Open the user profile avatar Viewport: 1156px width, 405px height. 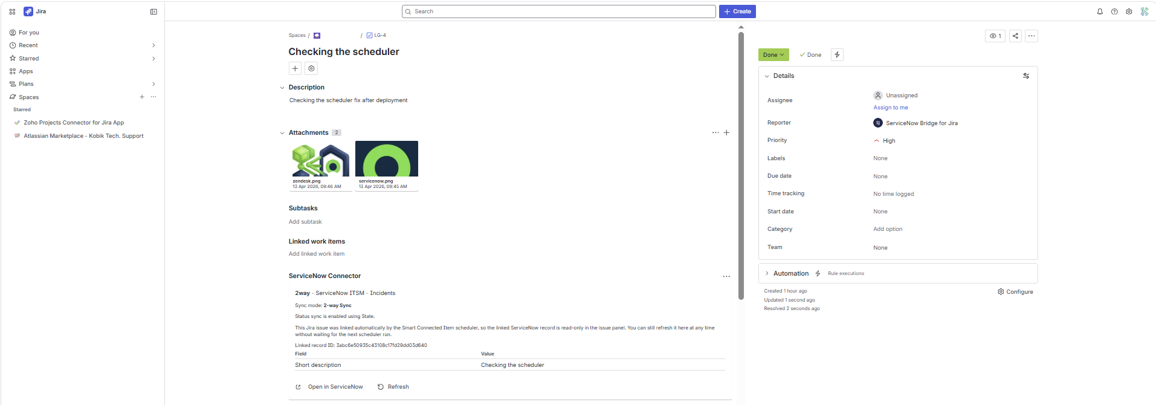1145,11
